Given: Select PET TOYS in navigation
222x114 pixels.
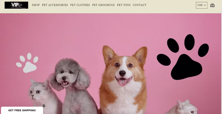Looking at the screenshot, I should 124,5.
